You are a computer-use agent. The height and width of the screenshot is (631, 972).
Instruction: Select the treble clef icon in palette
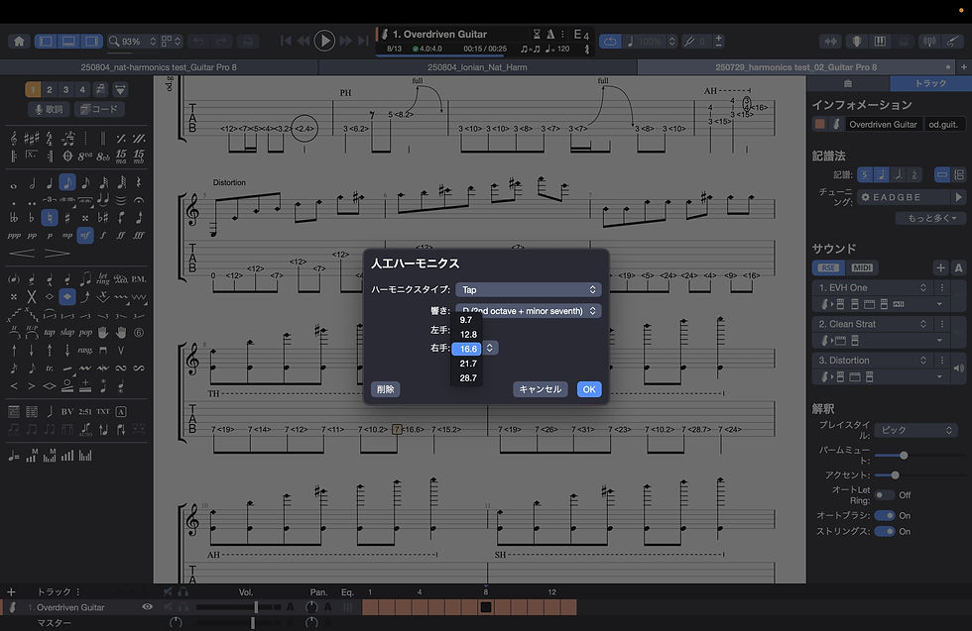[14, 138]
